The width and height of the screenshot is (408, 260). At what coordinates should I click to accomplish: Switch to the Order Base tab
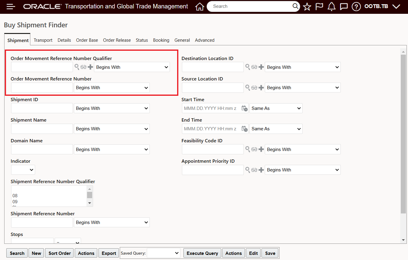pos(87,40)
